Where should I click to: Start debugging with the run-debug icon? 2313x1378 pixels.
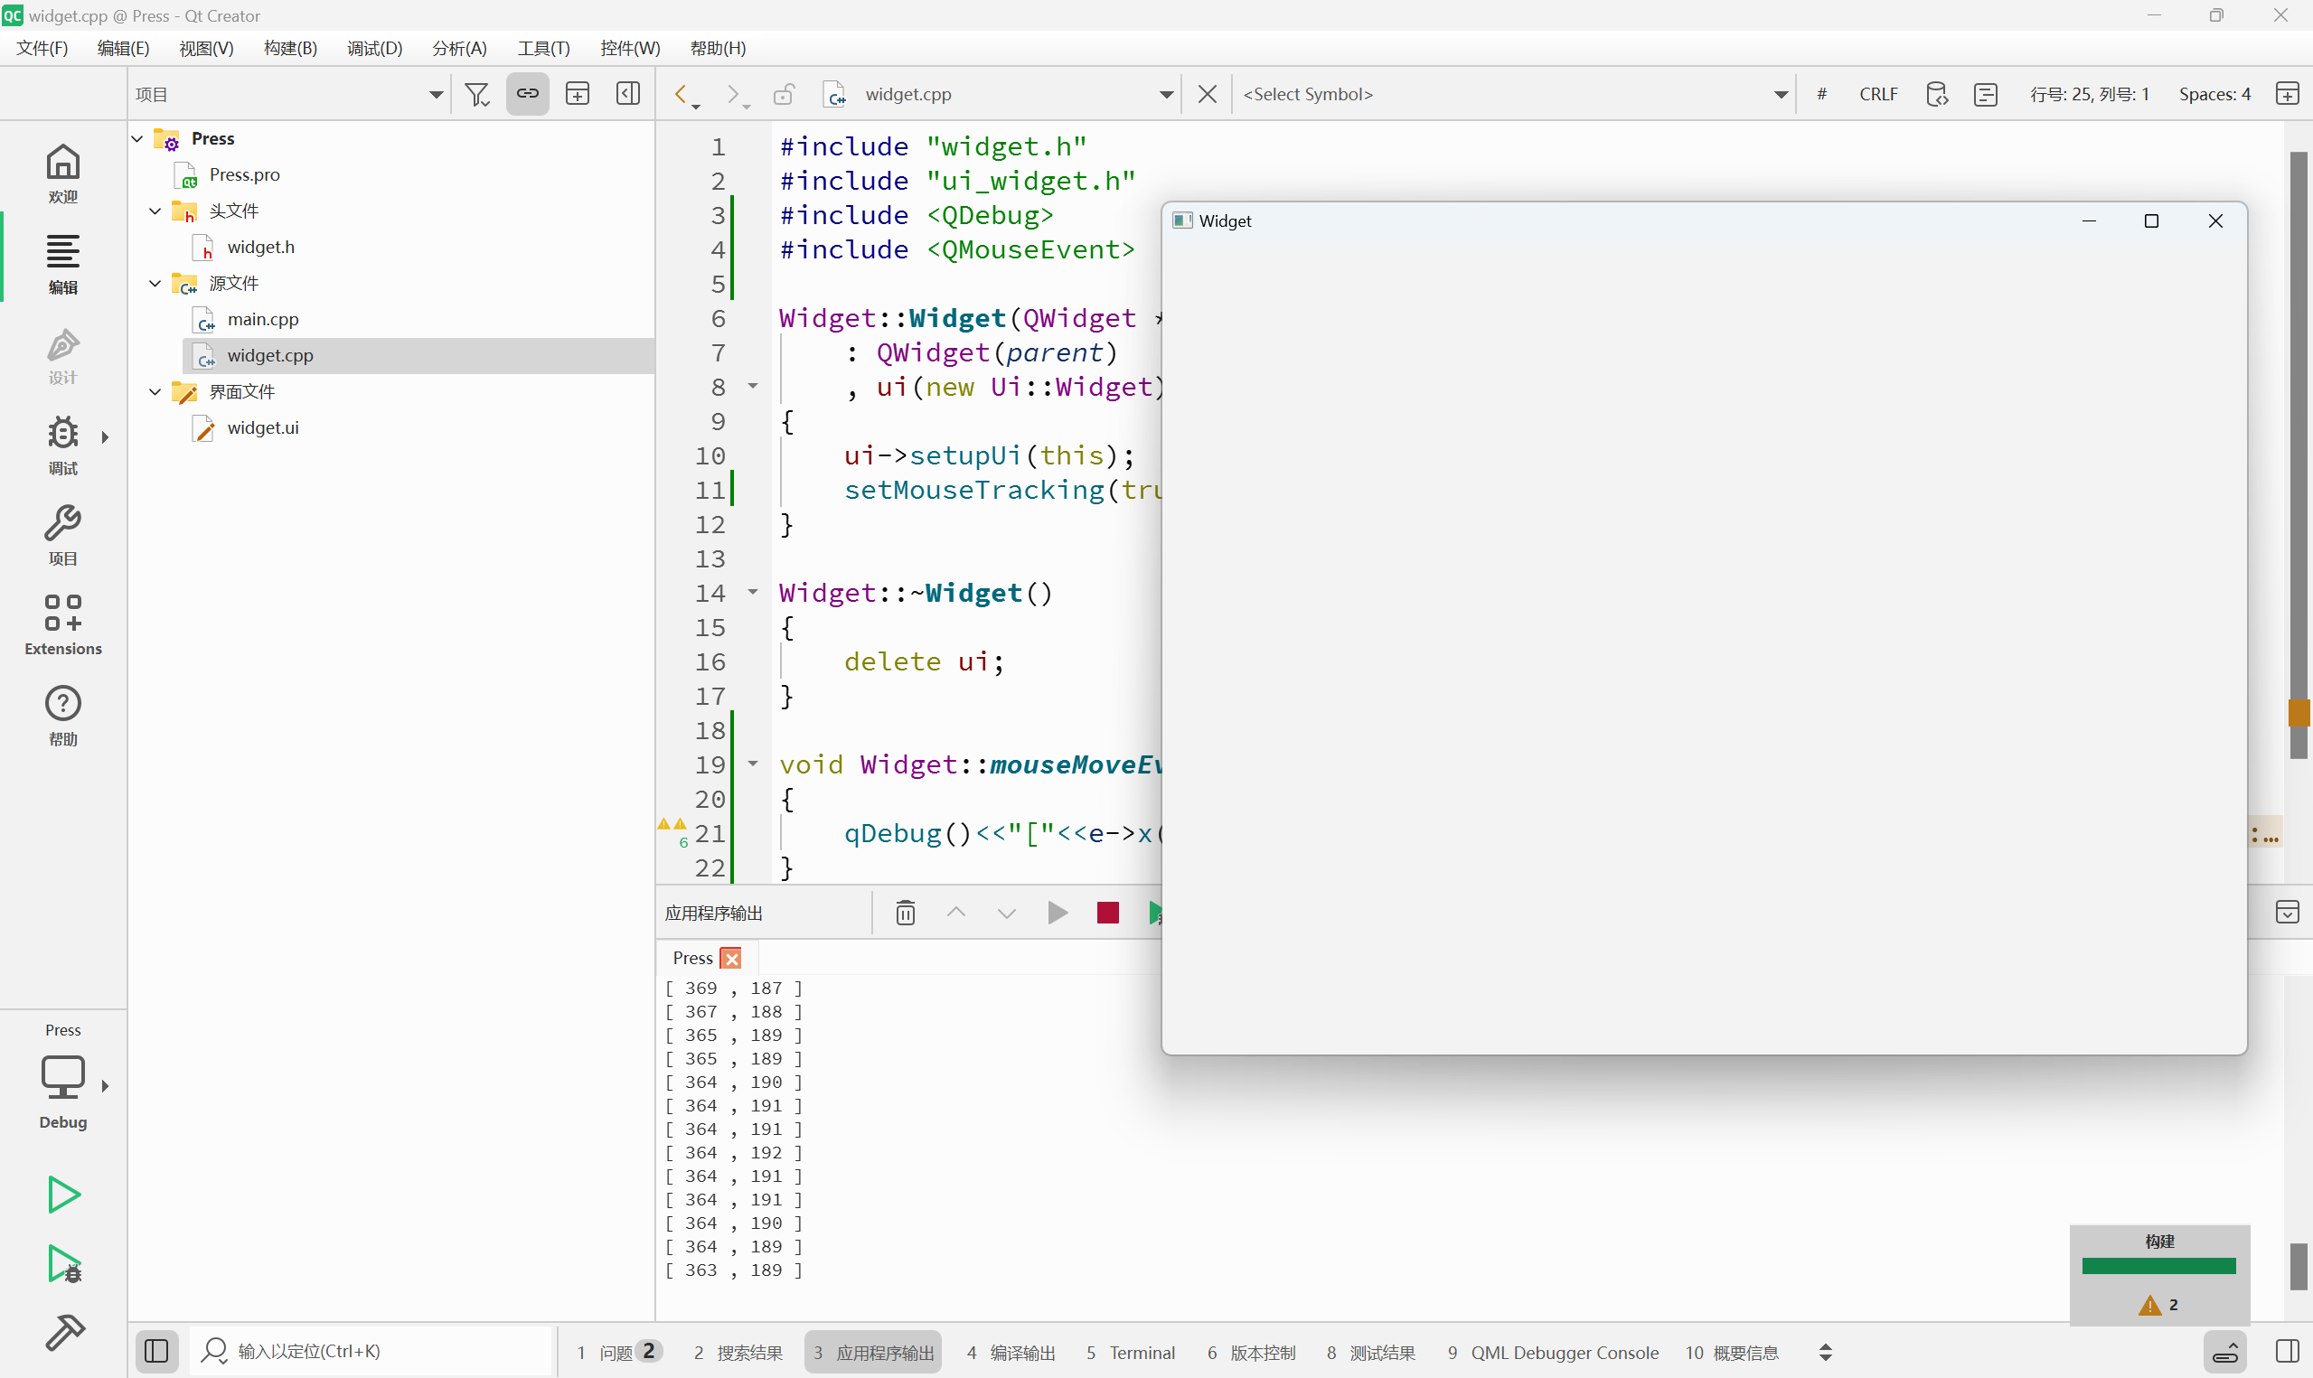coord(62,1265)
